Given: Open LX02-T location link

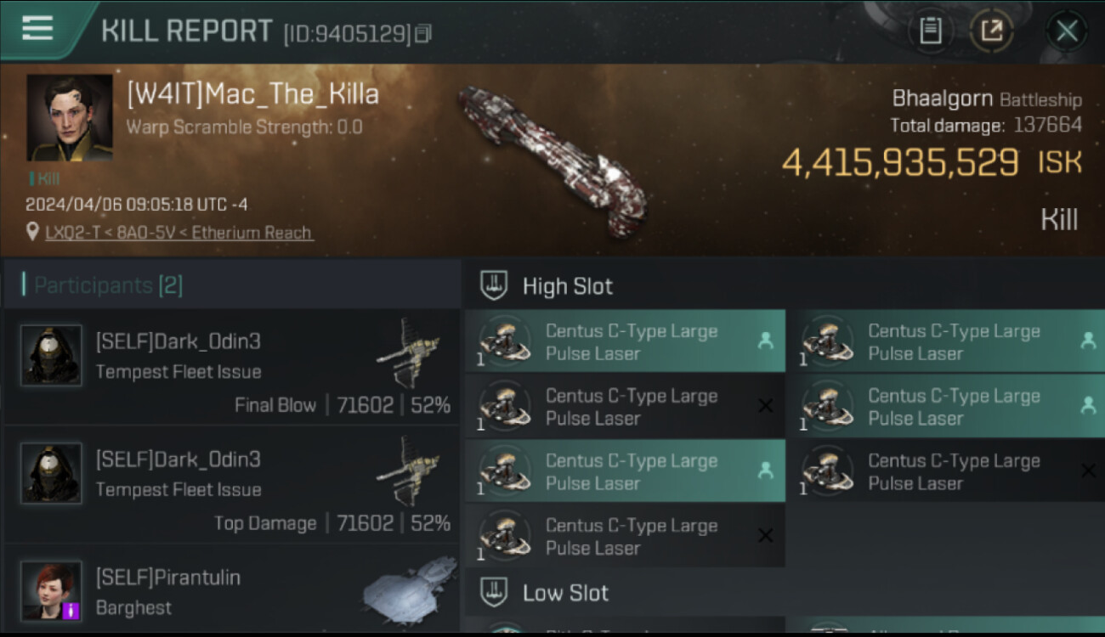Looking at the screenshot, I should tap(178, 233).
